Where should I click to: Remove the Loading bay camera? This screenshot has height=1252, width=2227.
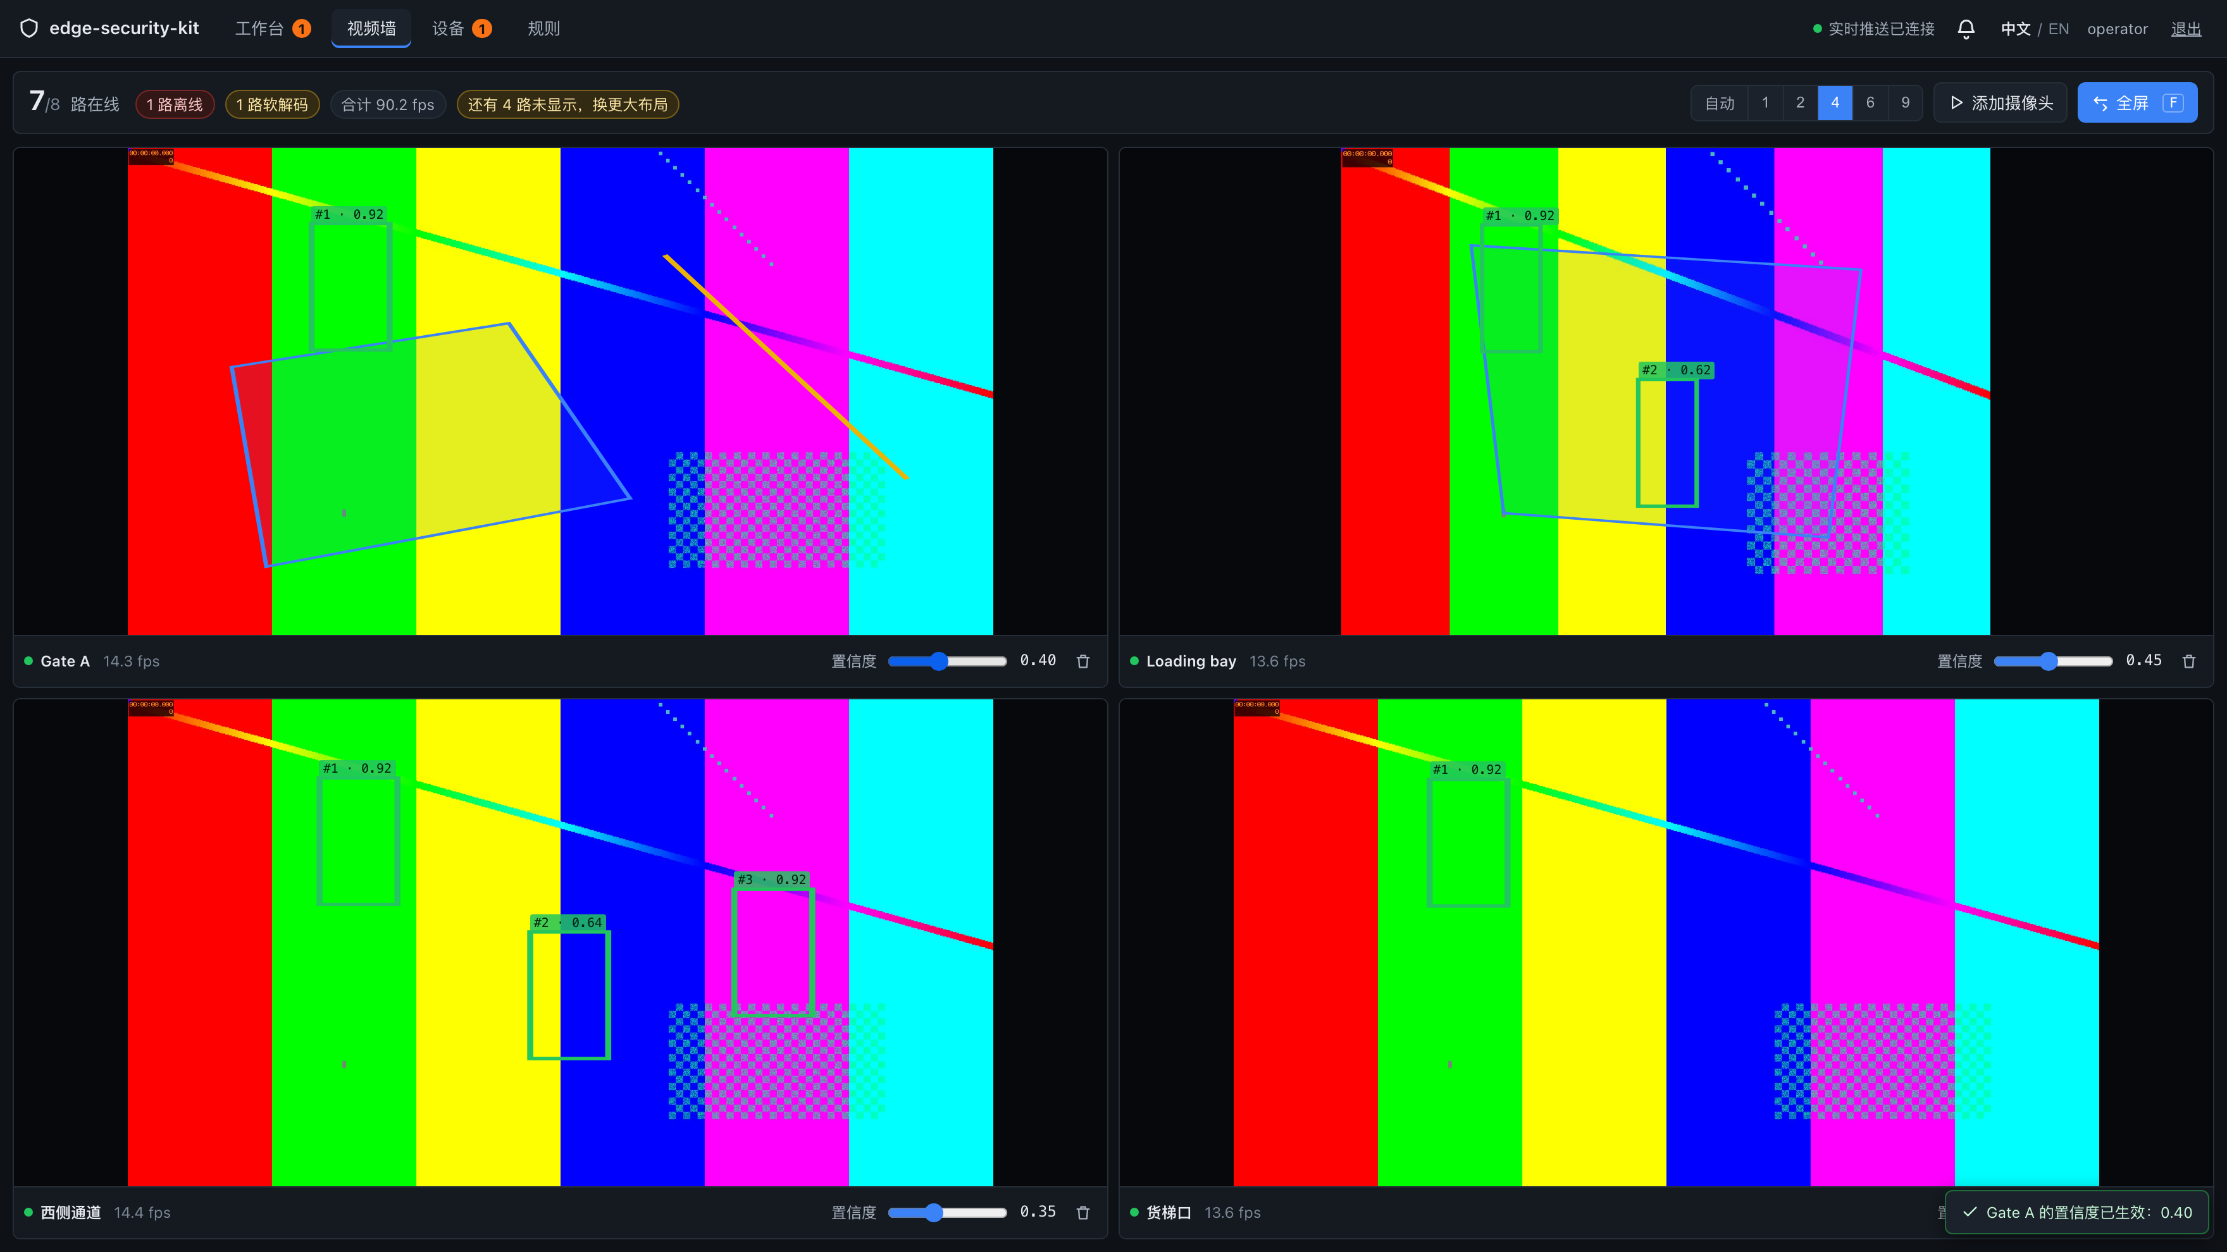[2188, 661]
